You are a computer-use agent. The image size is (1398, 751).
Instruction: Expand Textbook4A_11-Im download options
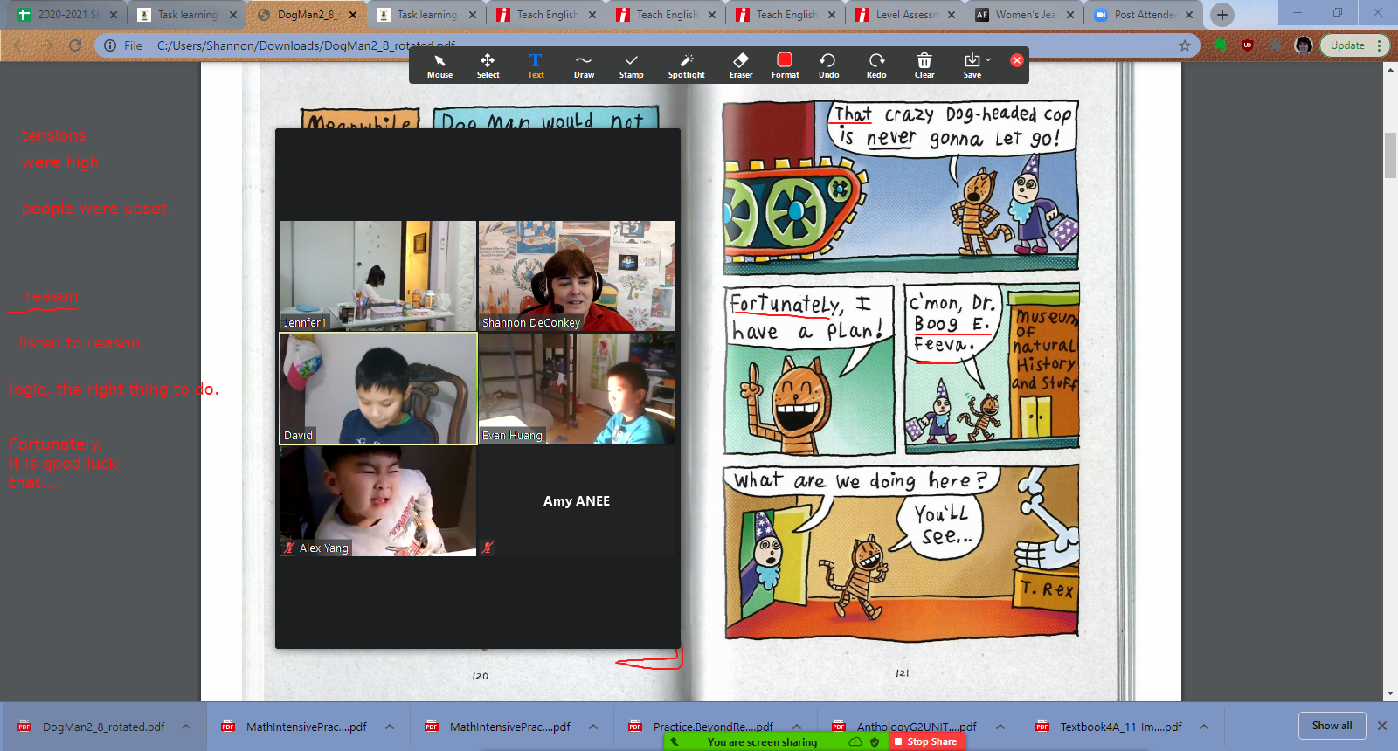point(1204,727)
